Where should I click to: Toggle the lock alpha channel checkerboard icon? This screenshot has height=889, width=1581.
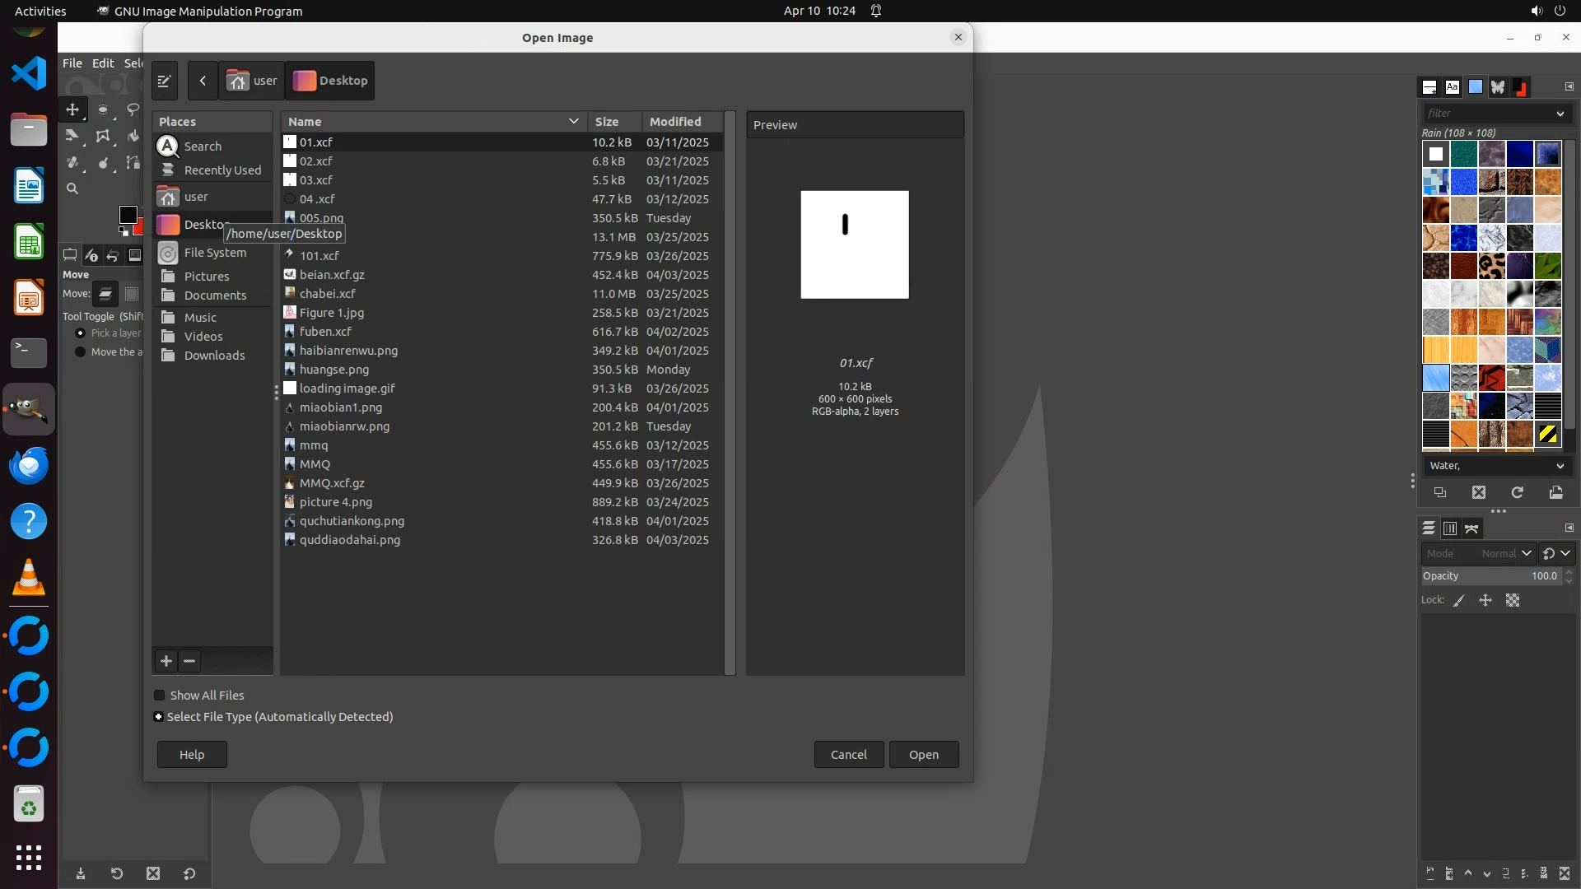pos(1513,601)
